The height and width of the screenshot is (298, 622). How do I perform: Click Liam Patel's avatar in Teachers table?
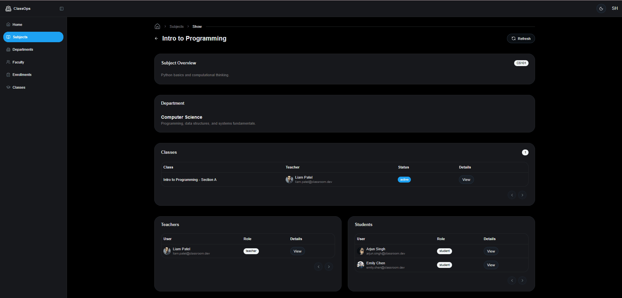[x=167, y=251]
